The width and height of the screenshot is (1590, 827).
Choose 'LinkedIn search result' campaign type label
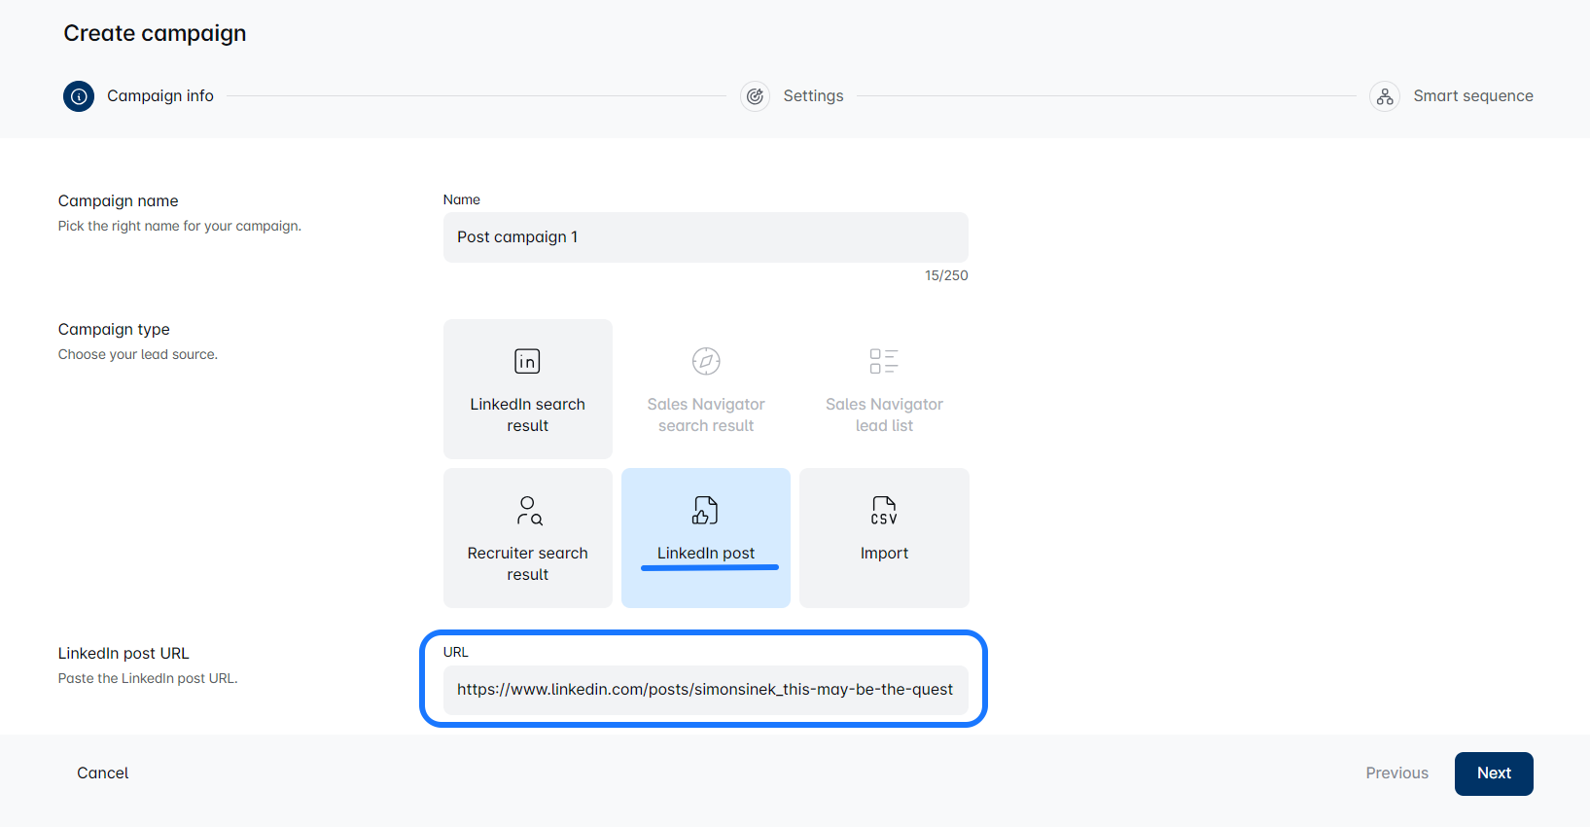528,415
